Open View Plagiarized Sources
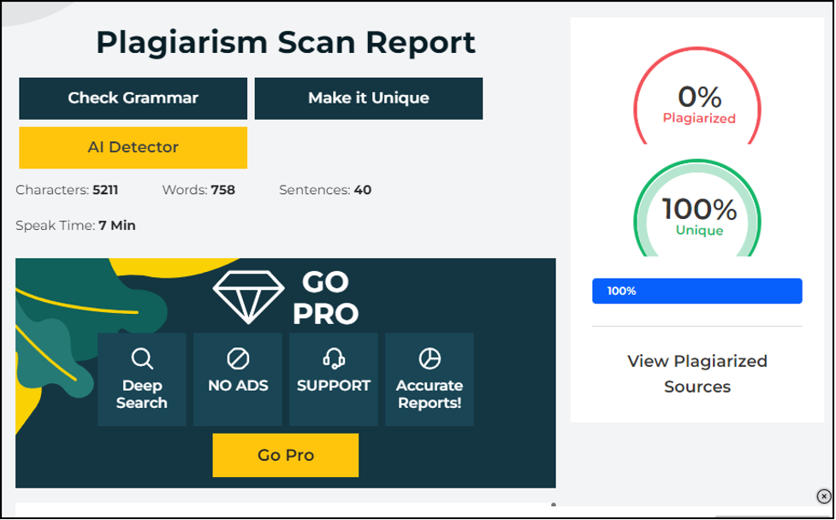The image size is (836, 520). (x=697, y=374)
